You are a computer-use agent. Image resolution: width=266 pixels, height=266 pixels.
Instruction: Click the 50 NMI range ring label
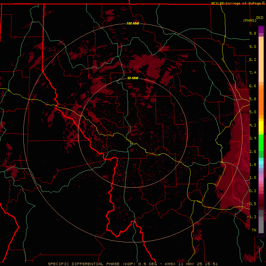(x=133, y=78)
